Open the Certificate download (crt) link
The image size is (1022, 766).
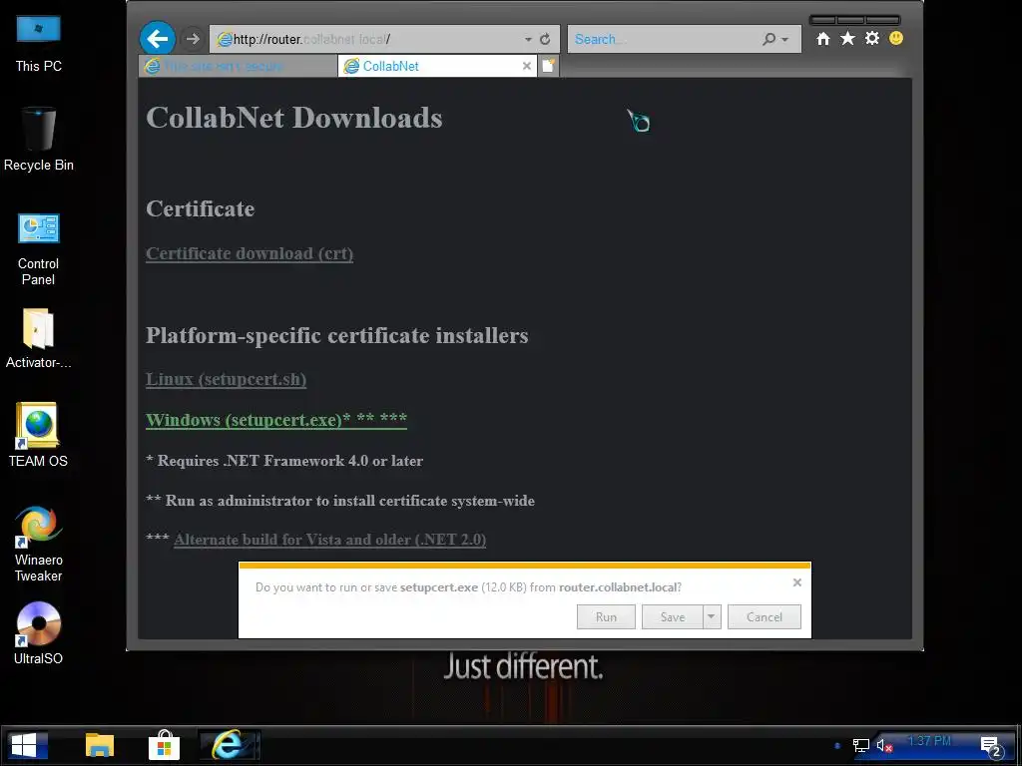pos(250,253)
